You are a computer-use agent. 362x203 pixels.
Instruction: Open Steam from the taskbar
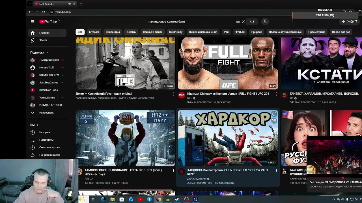177,199
